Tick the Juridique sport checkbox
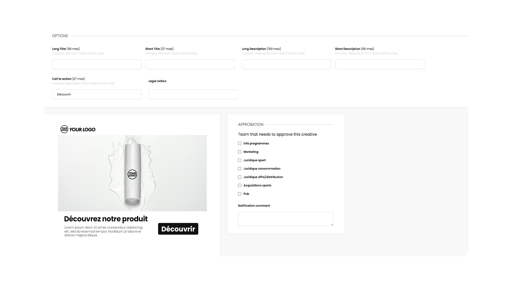The width and height of the screenshot is (511, 287). (240, 160)
